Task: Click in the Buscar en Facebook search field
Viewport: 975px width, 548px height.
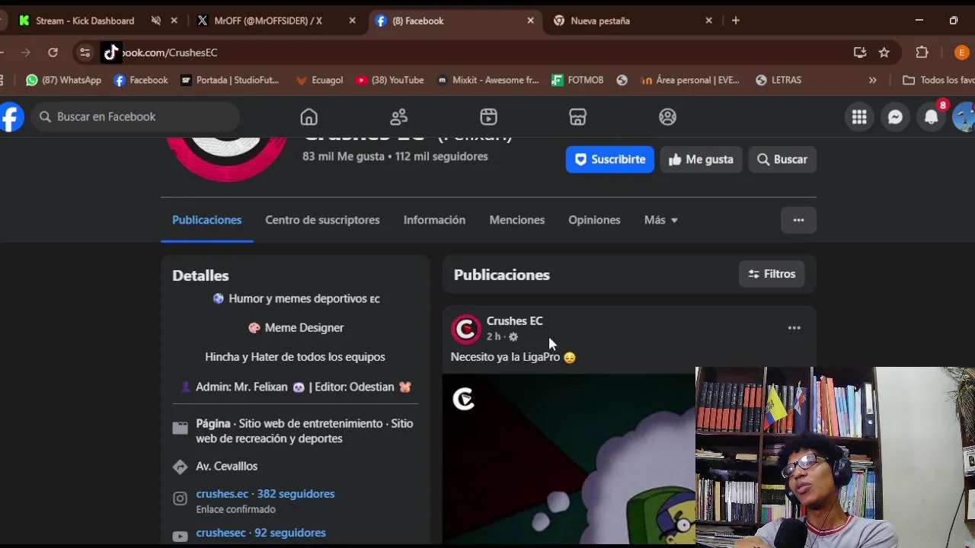Action: [137, 116]
